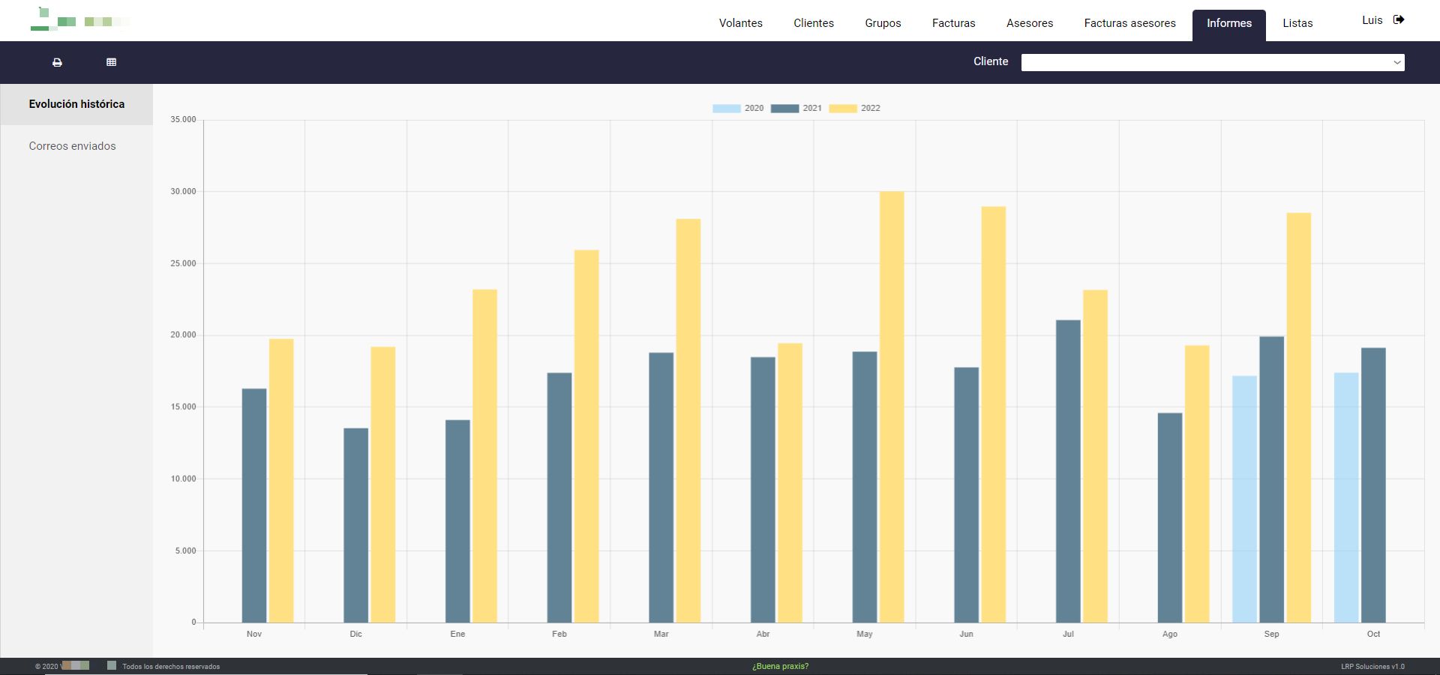This screenshot has height=675, width=1440.
Task: Switch to the Informes tab
Action: tap(1228, 23)
